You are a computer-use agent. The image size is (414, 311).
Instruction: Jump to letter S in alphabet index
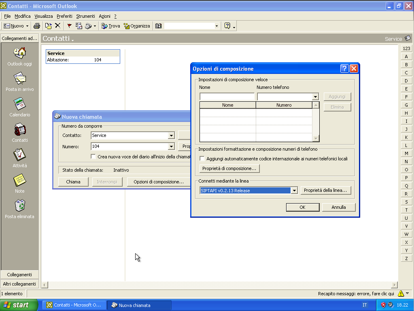click(x=406, y=202)
